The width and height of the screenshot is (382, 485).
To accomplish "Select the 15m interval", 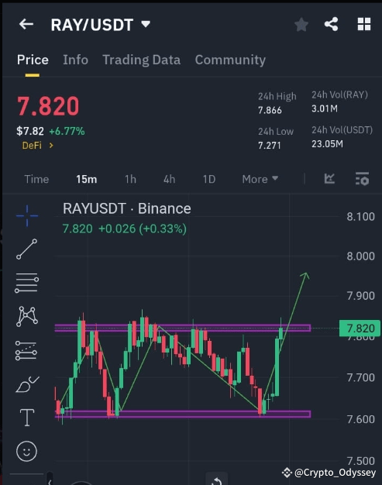I will pyautogui.click(x=87, y=179).
